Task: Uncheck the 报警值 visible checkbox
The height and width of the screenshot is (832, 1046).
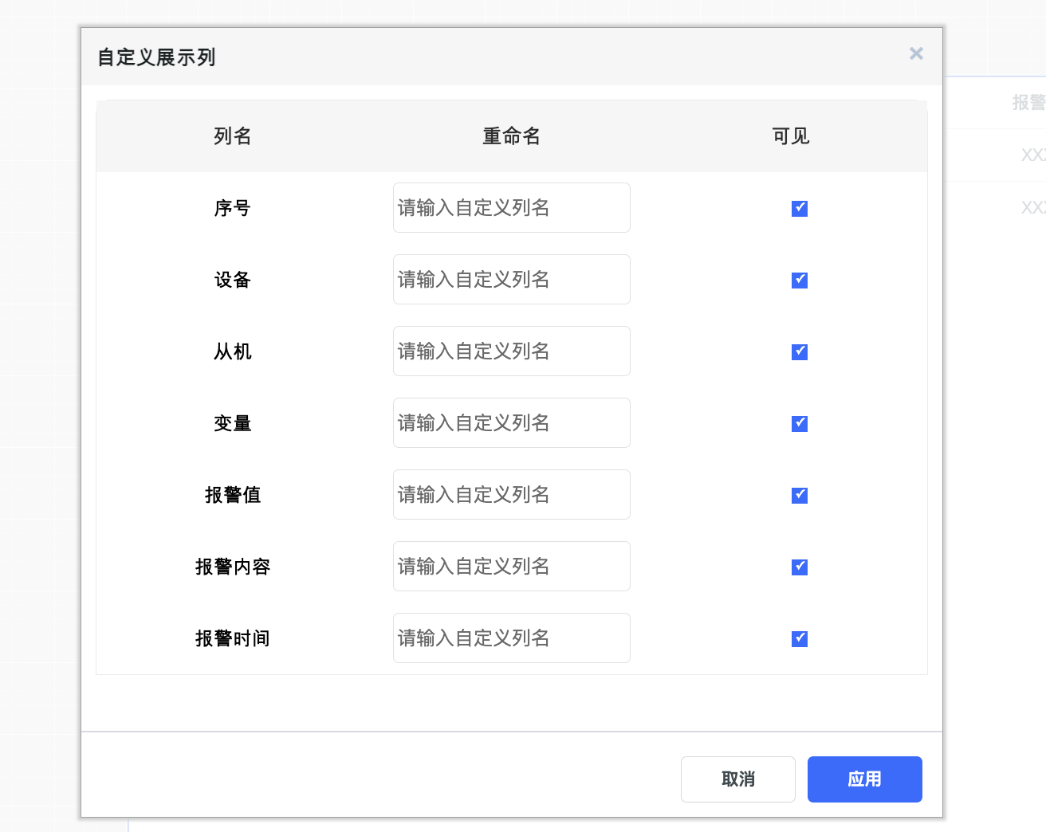Action: point(800,495)
